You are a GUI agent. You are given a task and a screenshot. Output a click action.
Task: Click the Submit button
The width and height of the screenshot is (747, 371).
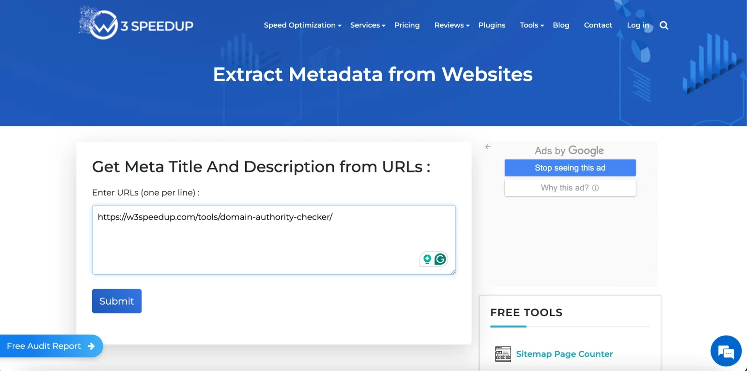(116, 301)
